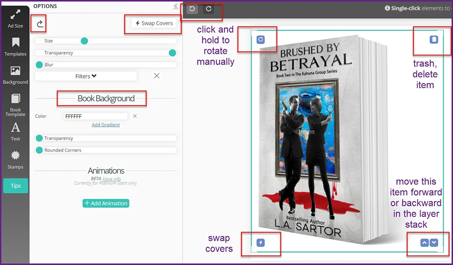Click the Book Background Transparency slider handle
This screenshot has width=453, height=265.
point(39,138)
